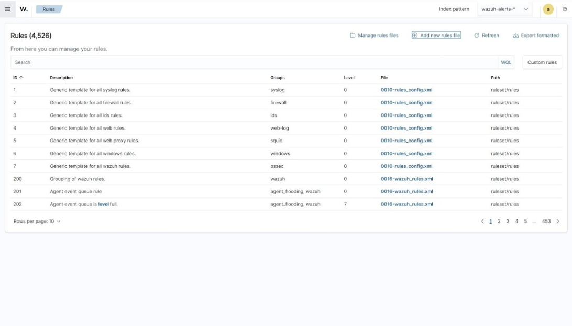This screenshot has width=572, height=326.
Task: Go to page 3
Action: click(x=508, y=221)
